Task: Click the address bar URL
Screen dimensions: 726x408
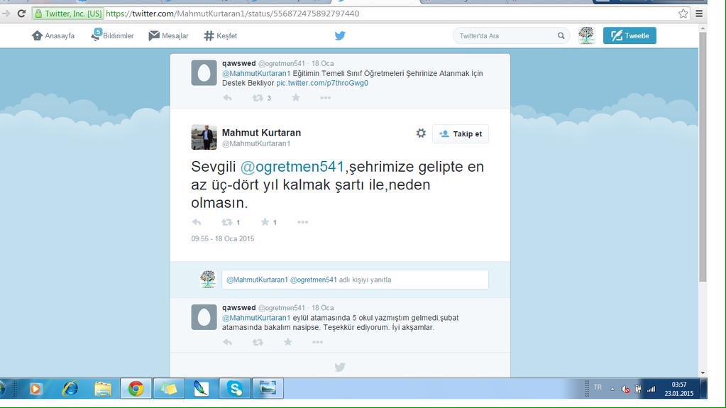Action: tap(233, 13)
